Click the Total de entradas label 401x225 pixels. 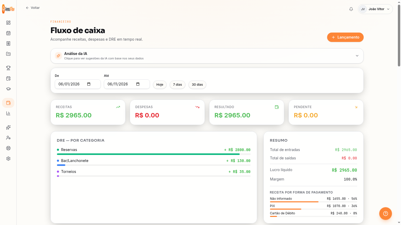[285, 150]
